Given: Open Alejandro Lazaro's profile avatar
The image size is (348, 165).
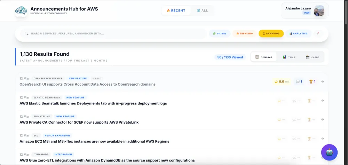Looking at the screenshot, I should [319, 11].
